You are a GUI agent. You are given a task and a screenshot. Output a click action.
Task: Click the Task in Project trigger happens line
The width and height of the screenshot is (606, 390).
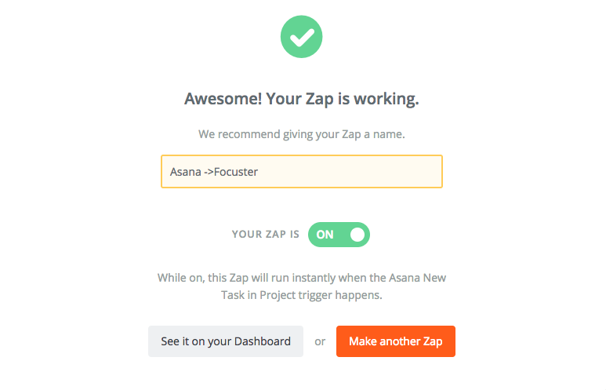[x=302, y=295]
